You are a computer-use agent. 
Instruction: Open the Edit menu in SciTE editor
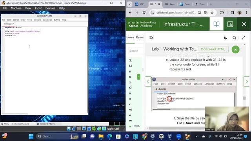[9, 20]
